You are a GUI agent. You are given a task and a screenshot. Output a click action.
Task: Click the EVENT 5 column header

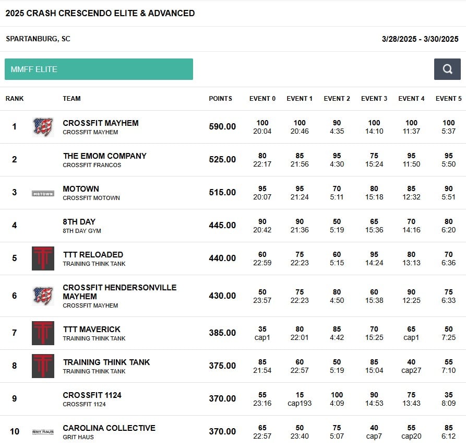pos(448,99)
